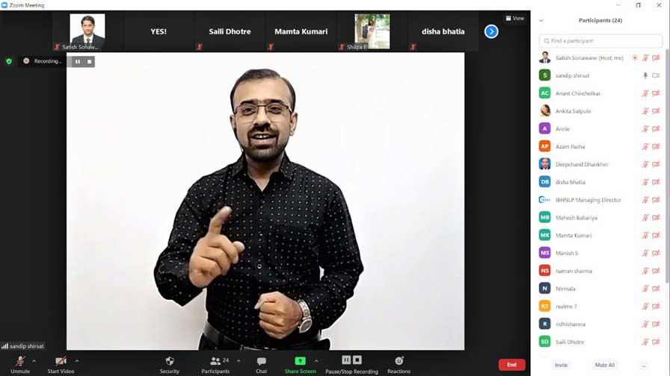Toggle Ankita Satpute muted mic icon
The width and height of the screenshot is (670, 376).
[x=645, y=111]
